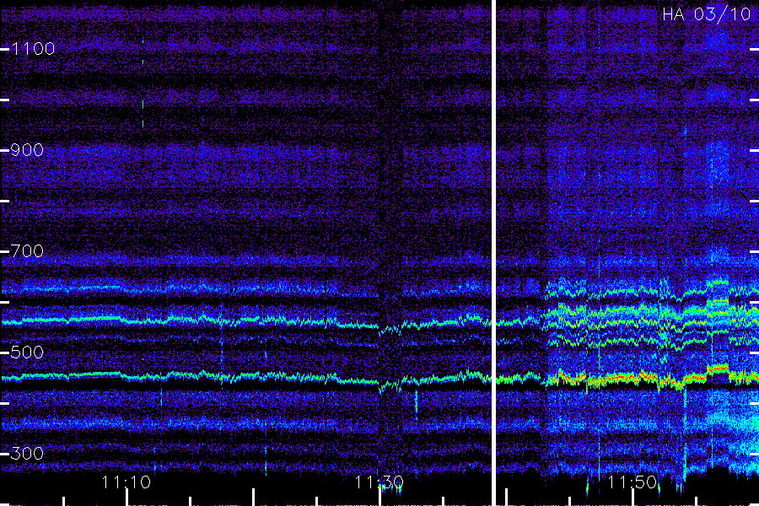
Task: Click the 11:30 time axis label
Action: (x=379, y=482)
